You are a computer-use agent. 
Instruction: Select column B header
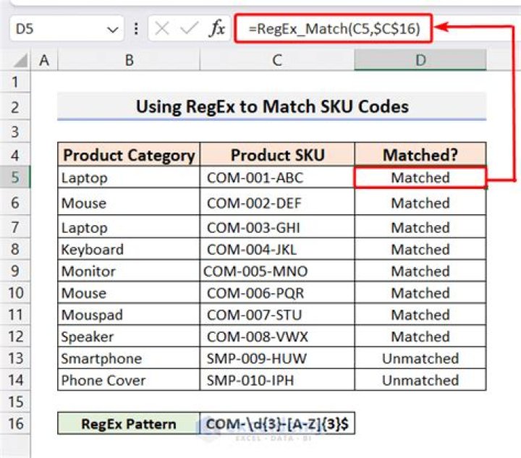(x=129, y=61)
